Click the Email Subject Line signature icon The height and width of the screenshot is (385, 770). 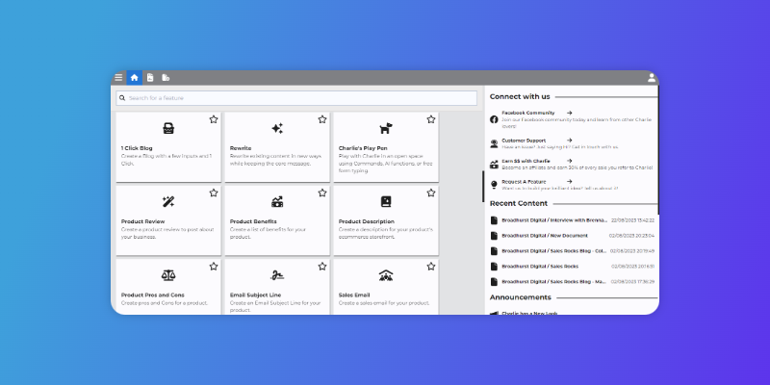277,275
